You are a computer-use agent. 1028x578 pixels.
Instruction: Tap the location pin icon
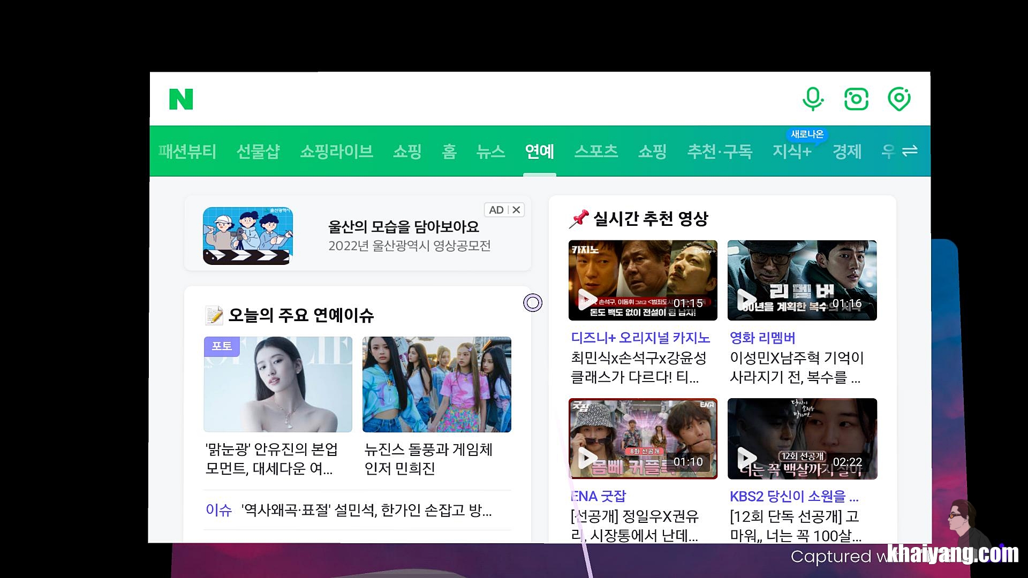point(898,99)
